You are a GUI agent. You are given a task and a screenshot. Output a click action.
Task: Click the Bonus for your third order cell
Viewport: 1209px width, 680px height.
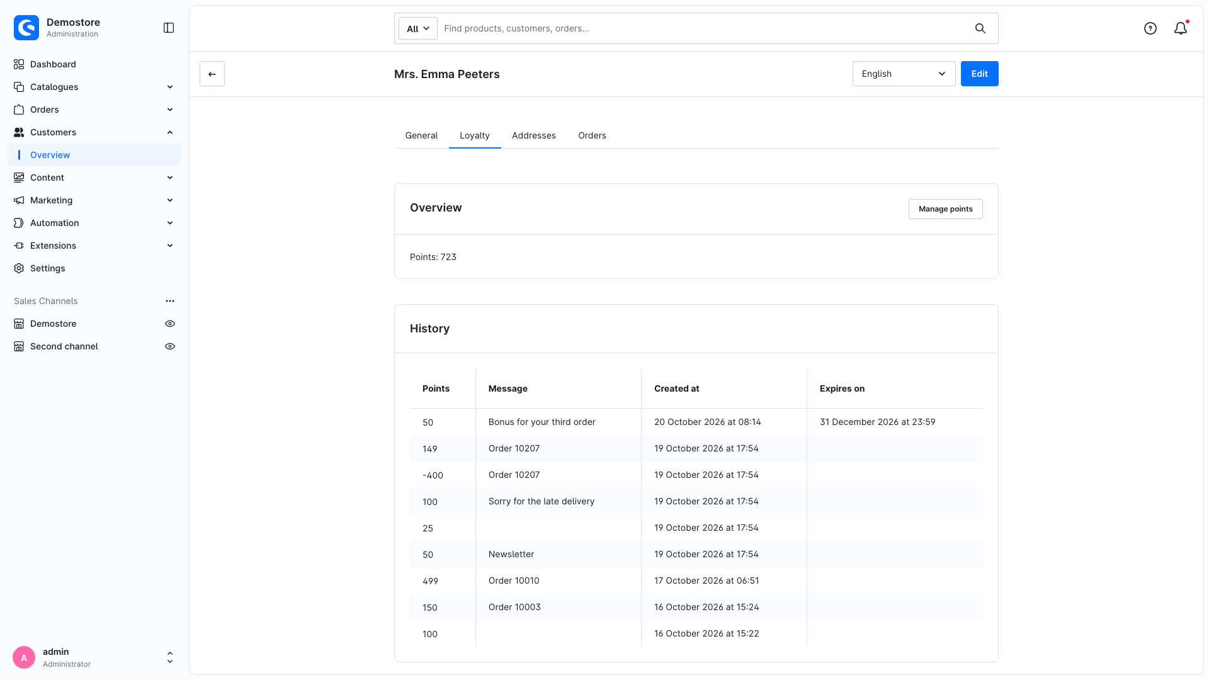559,422
